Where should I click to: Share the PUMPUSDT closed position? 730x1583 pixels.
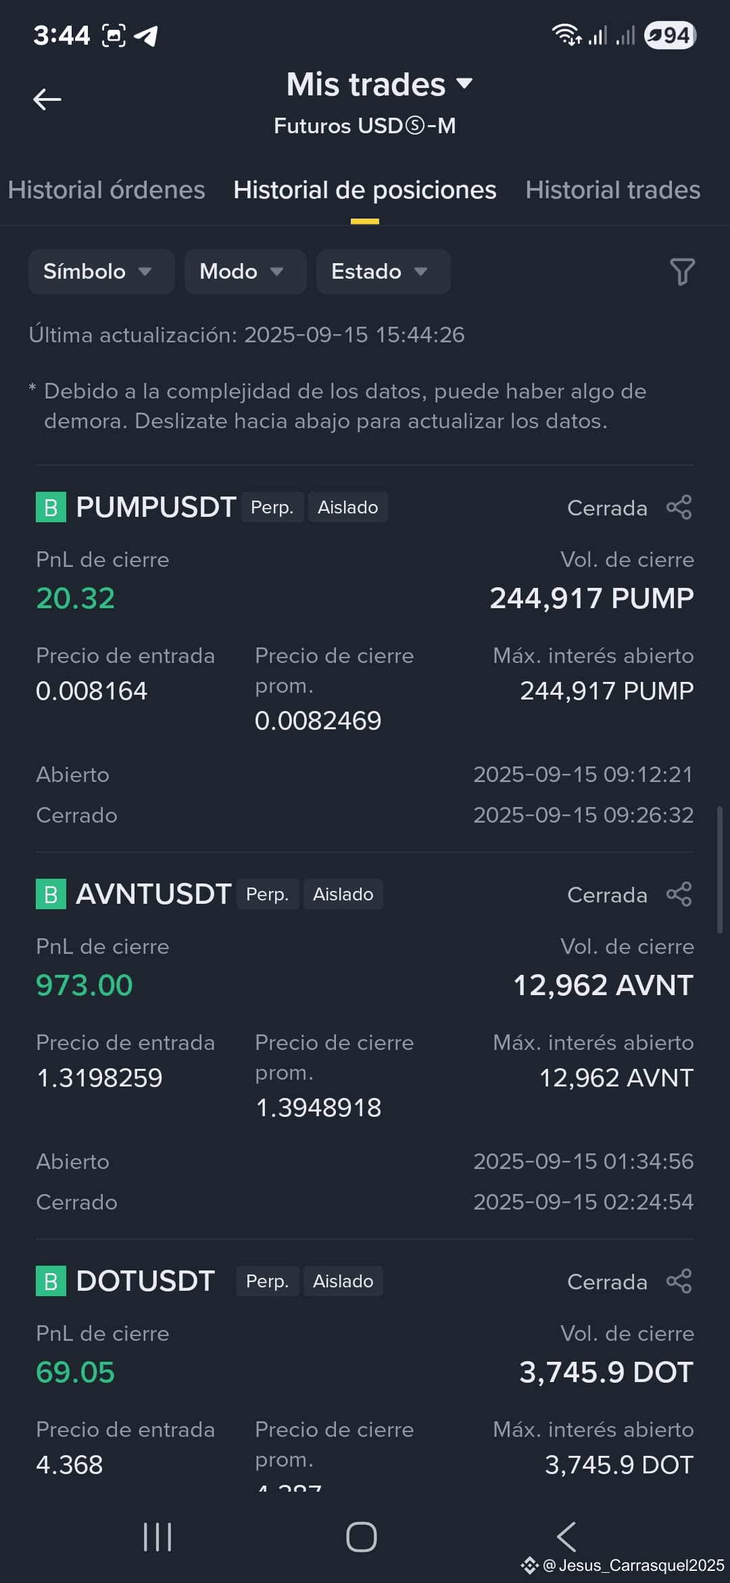pyautogui.click(x=679, y=507)
